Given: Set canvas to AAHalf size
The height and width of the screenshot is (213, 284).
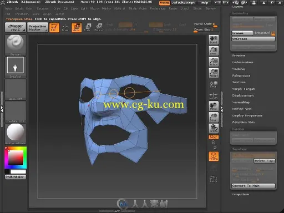Looking at the screenshot, I should 214,73.
